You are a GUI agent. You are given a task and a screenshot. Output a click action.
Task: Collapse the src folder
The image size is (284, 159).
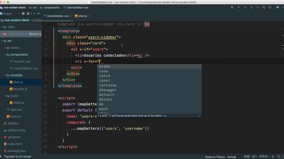[x=2, y=41]
